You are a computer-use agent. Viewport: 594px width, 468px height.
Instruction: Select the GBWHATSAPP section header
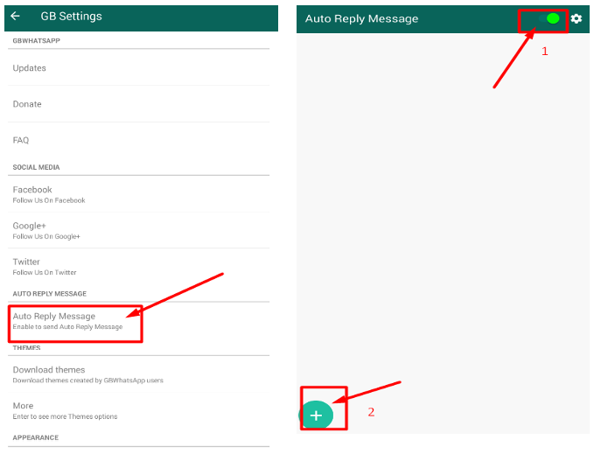coord(37,40)
